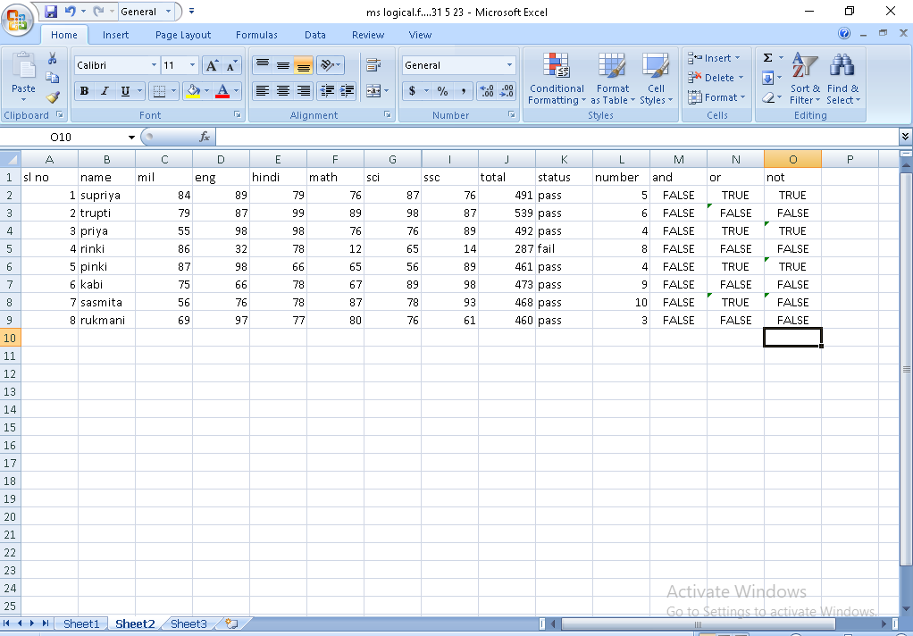913x636 pixels.
Task: Open the Name Box dropdown arrow
Action: 131,138
